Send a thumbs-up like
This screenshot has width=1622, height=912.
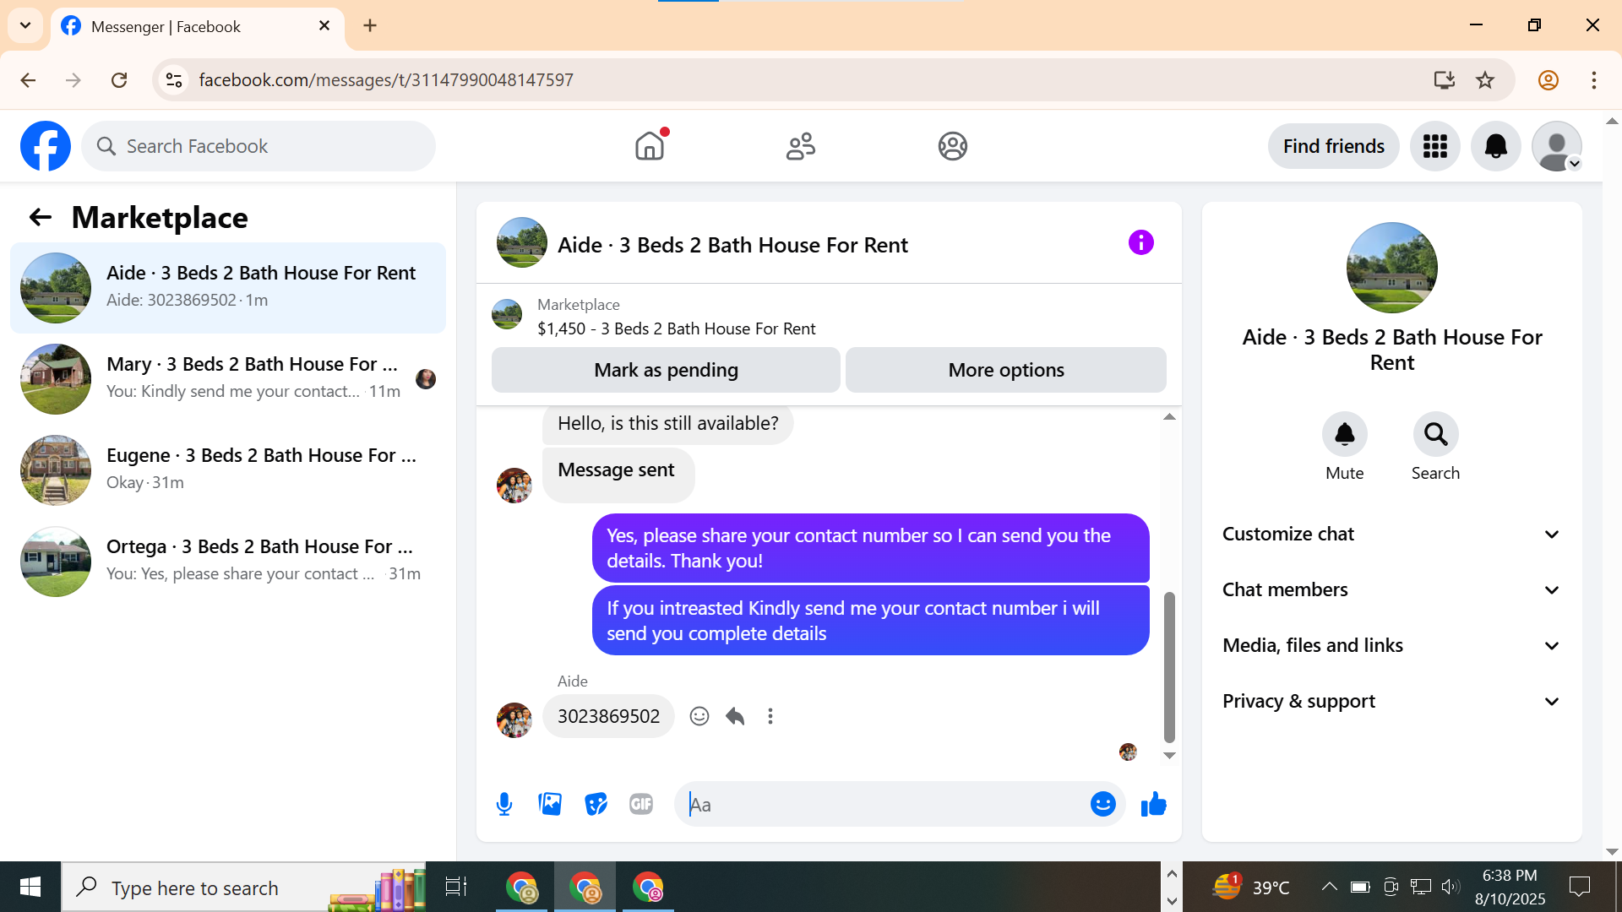coord(1153,804)
